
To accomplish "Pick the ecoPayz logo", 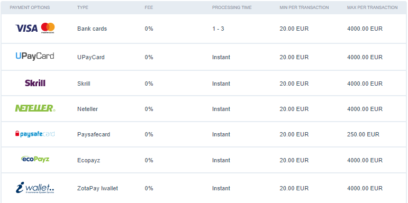I will [35, 159].
